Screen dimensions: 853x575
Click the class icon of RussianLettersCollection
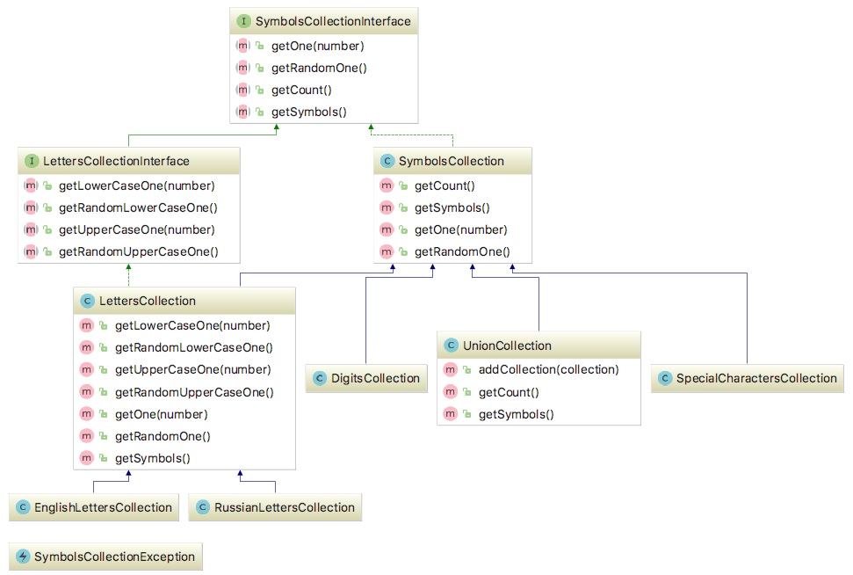tap(202, 507)
